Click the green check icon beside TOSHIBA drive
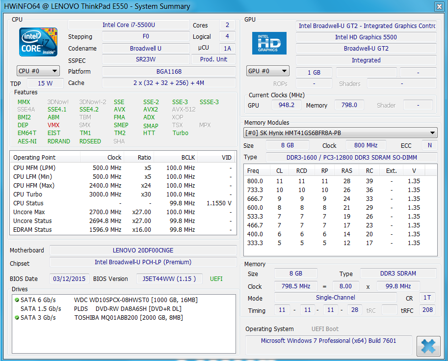This screenshot has width=448, height=361. 17,318
